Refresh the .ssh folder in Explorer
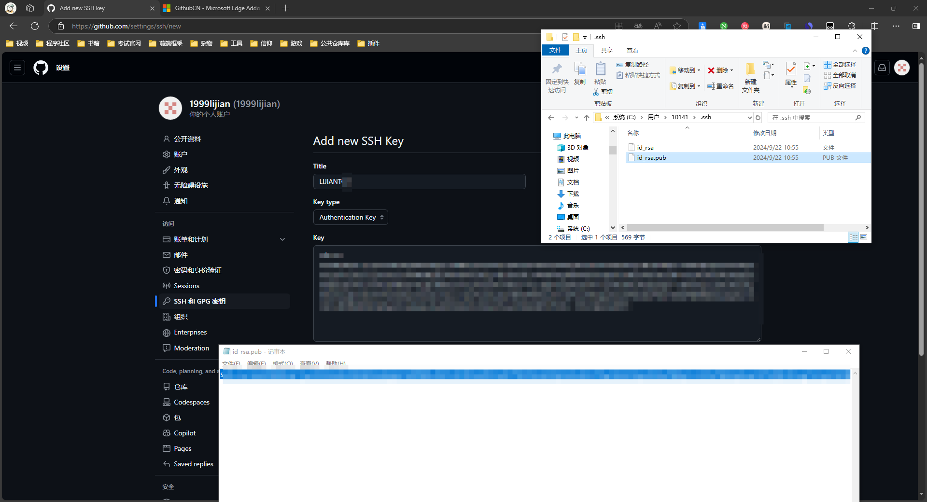Screen dimensions: 927x502 (758, 117)
